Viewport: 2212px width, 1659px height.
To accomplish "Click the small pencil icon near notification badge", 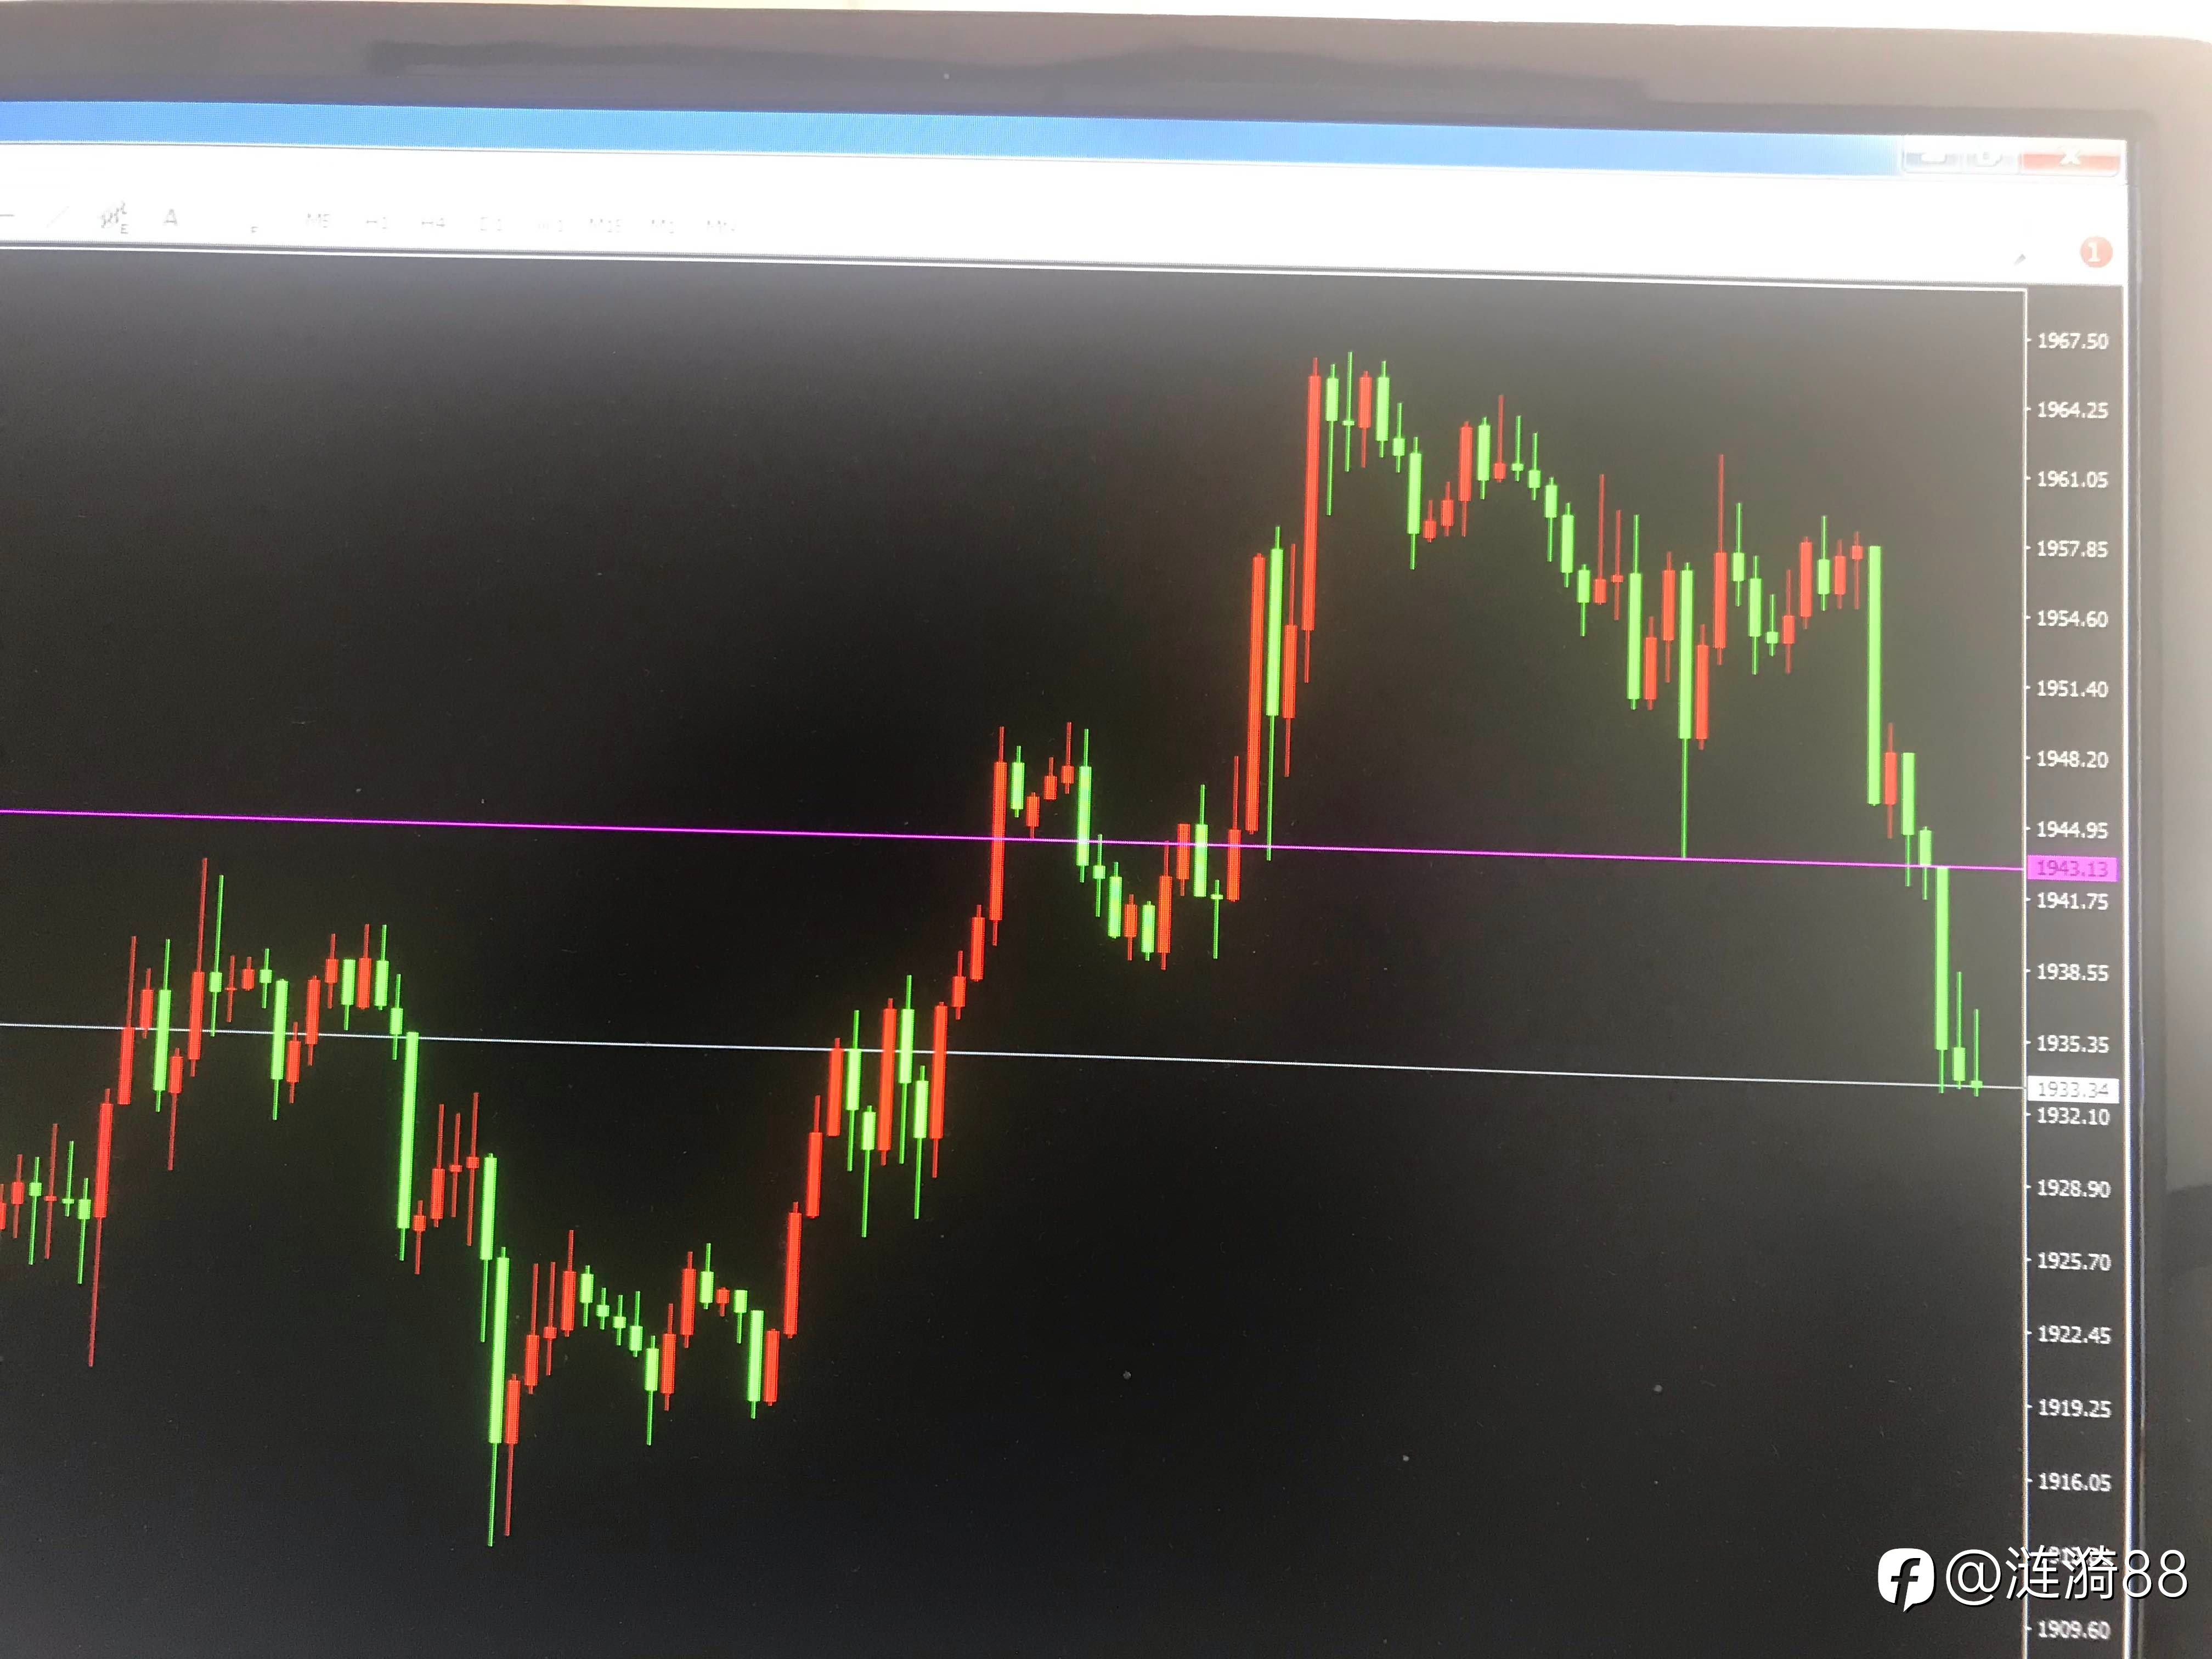I will [x=2020, y=258].
